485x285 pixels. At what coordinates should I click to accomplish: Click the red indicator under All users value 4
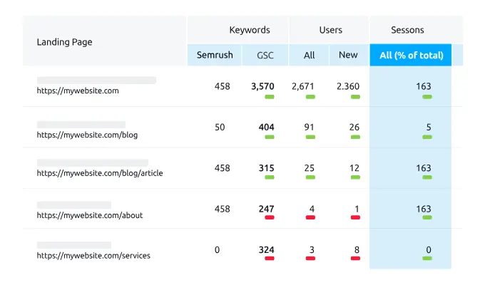[x=310, y=217]
